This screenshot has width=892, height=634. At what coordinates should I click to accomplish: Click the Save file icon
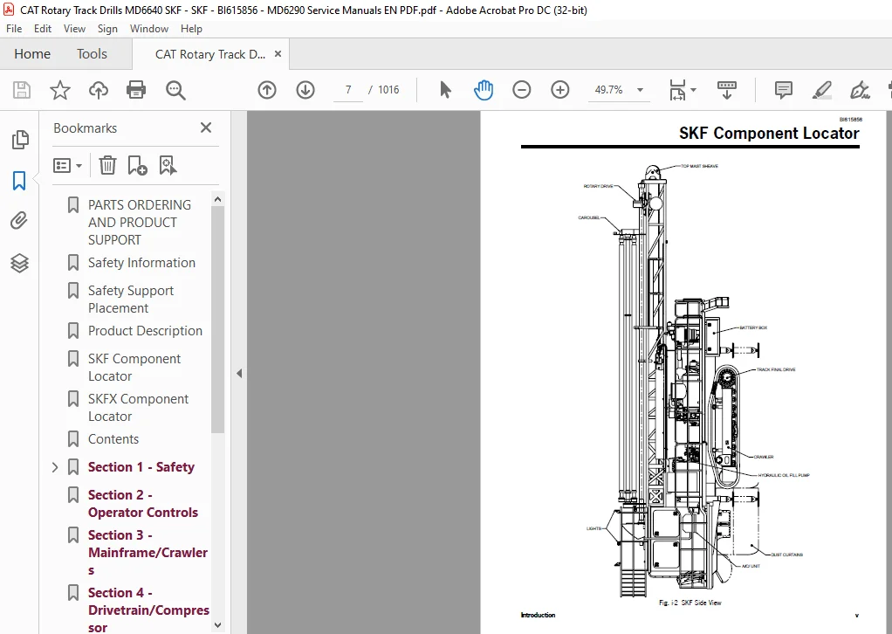pos(22,90)
